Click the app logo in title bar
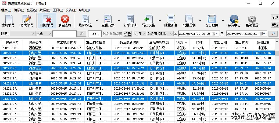Image resolution: width=279 pixels, height=123 pixels. pyautogui.click(x=4, y=3)
